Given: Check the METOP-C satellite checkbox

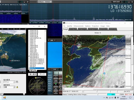Looking at the screenshot, I should [29, 67].
